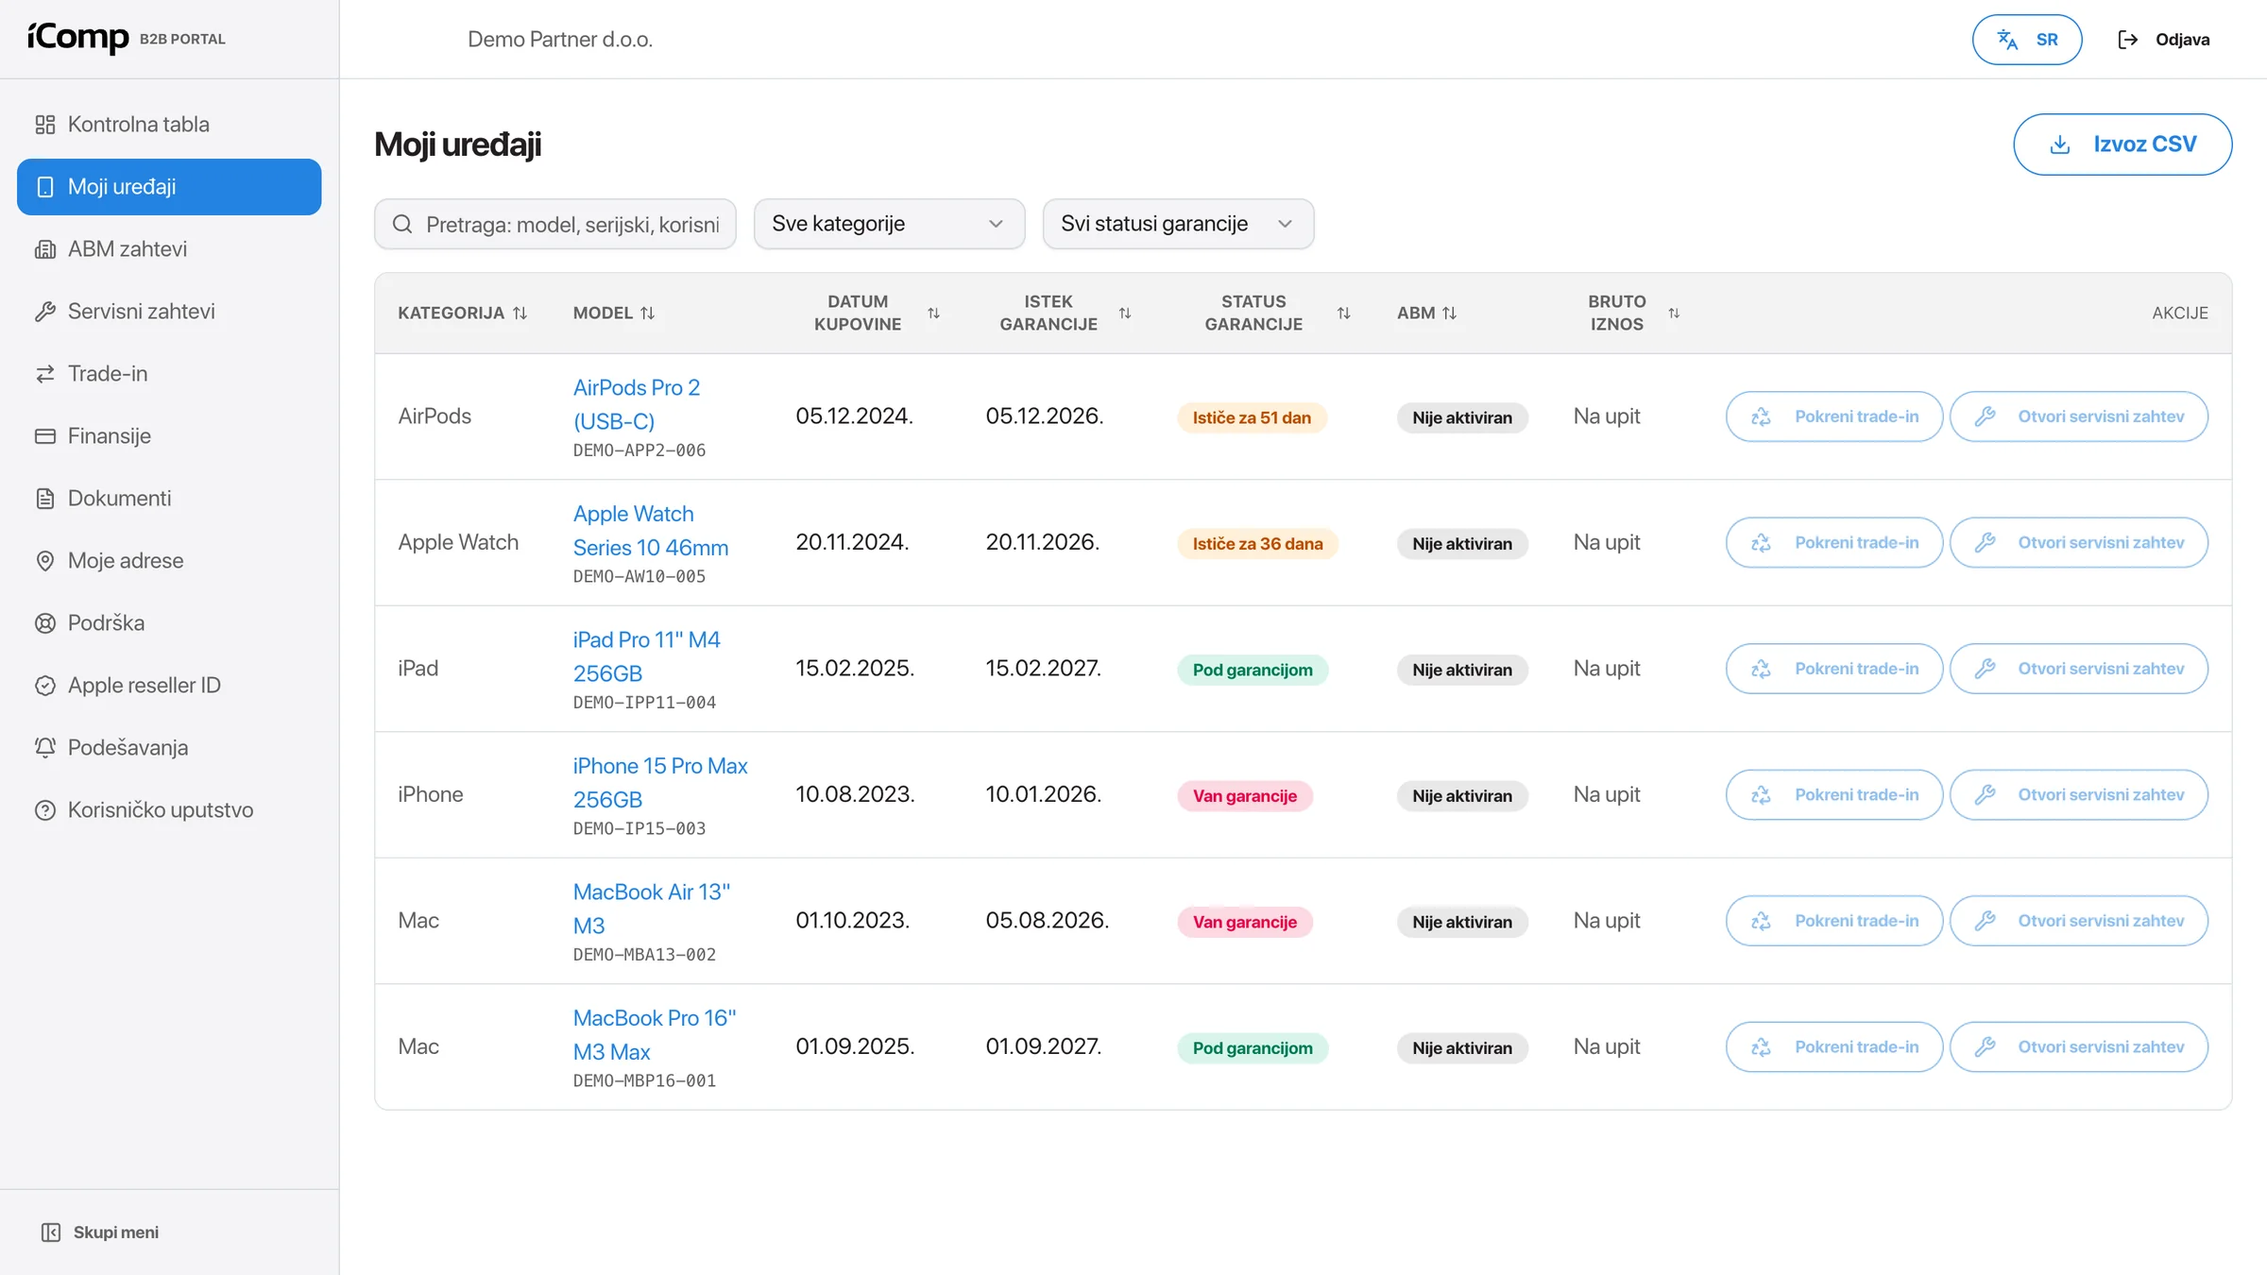The height and width of the screenshot is (1275, 2267).
Task: Click serial DEMO-IP15-003
Action: 639,828
